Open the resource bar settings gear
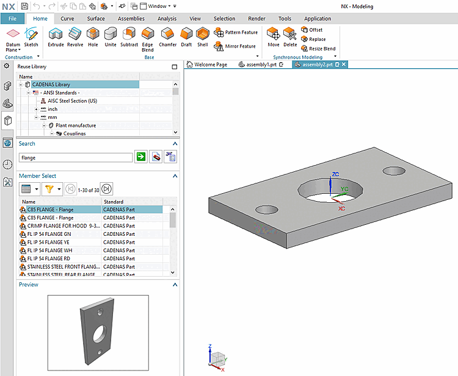This screenshot has width=458, height=376. 7,66
